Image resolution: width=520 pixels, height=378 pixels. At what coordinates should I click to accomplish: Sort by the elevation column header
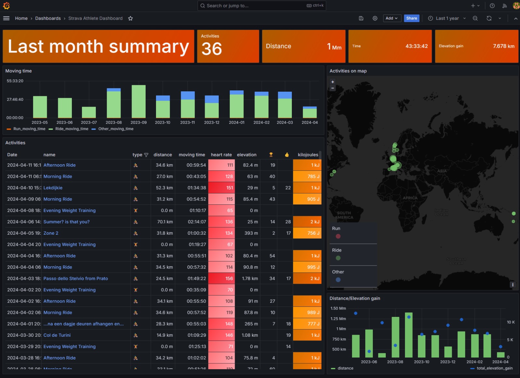247,155
